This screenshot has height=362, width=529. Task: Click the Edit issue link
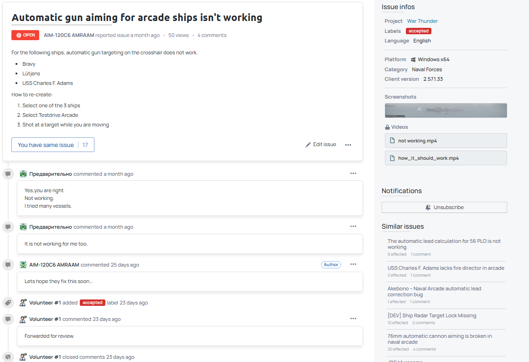[321, 145]
